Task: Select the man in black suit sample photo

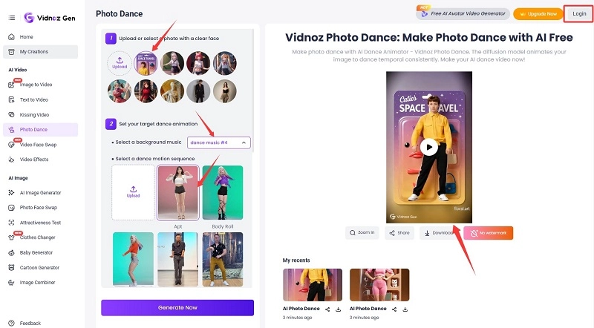Action: tap(198, 91)
